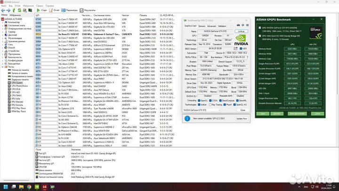Open the Вид menu
Image resolution: width=339 pixels, height=191 pixels.
(10, 6)
